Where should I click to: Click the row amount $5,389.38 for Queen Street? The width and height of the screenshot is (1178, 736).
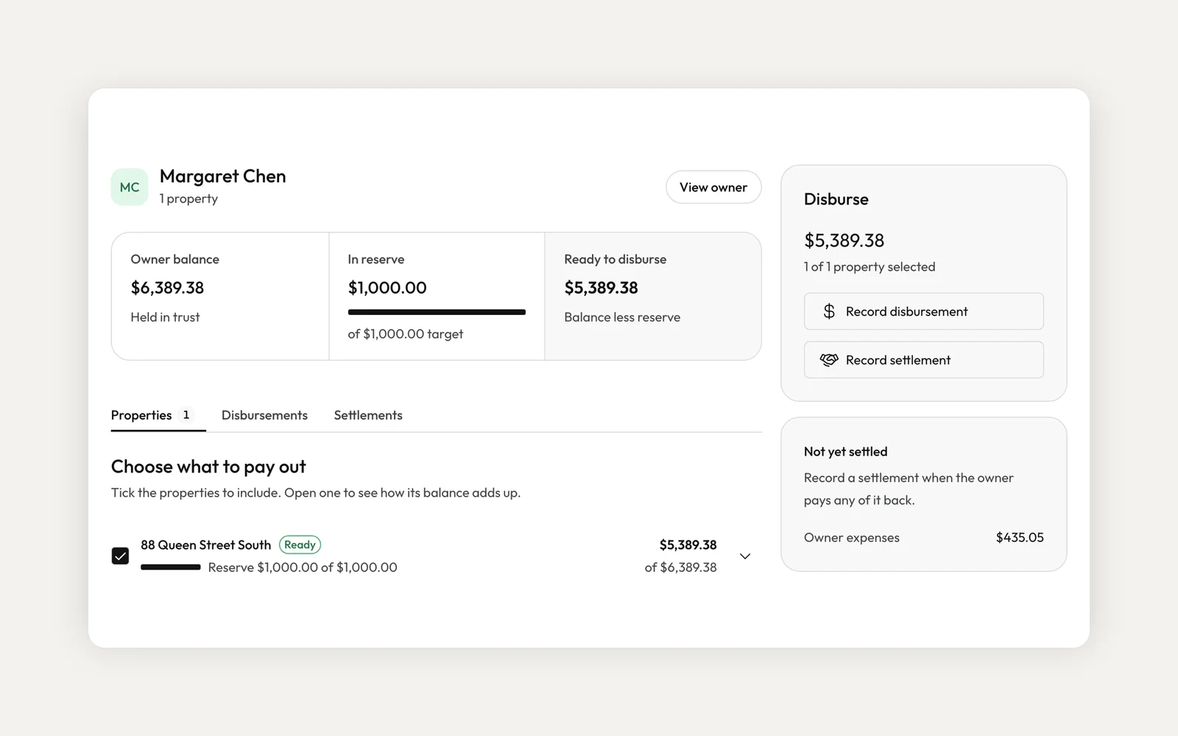point(688,545)
